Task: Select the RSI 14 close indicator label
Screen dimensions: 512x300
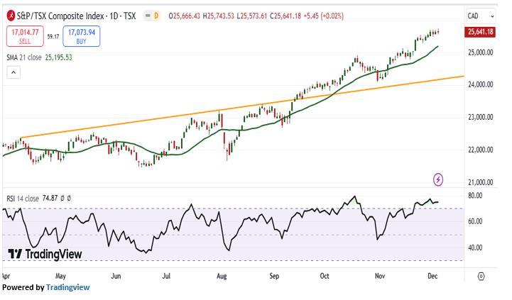Action: (x=21, y=199)
